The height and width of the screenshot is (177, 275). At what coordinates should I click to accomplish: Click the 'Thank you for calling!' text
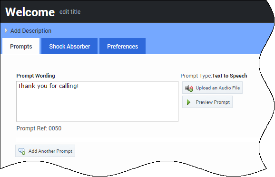click(48, 86)
